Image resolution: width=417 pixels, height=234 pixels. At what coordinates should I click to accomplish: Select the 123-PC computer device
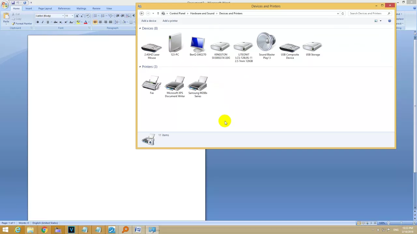click(175, 45)
